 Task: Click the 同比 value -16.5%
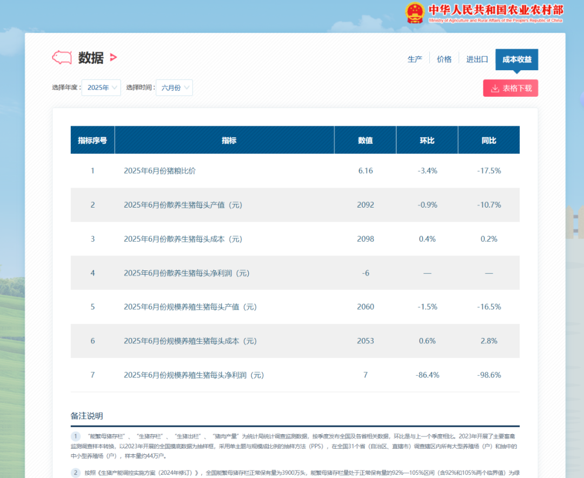tap(489, 307)
